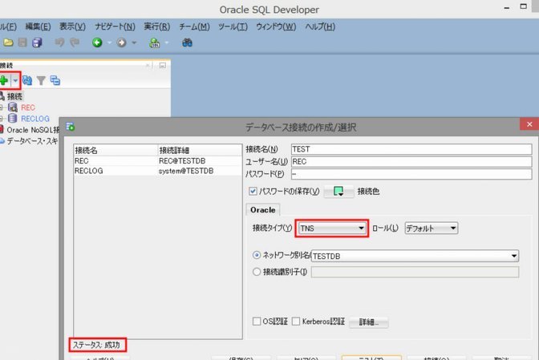
Task: Open the 接続タイプ TNS dropdown
Action: 332,228
